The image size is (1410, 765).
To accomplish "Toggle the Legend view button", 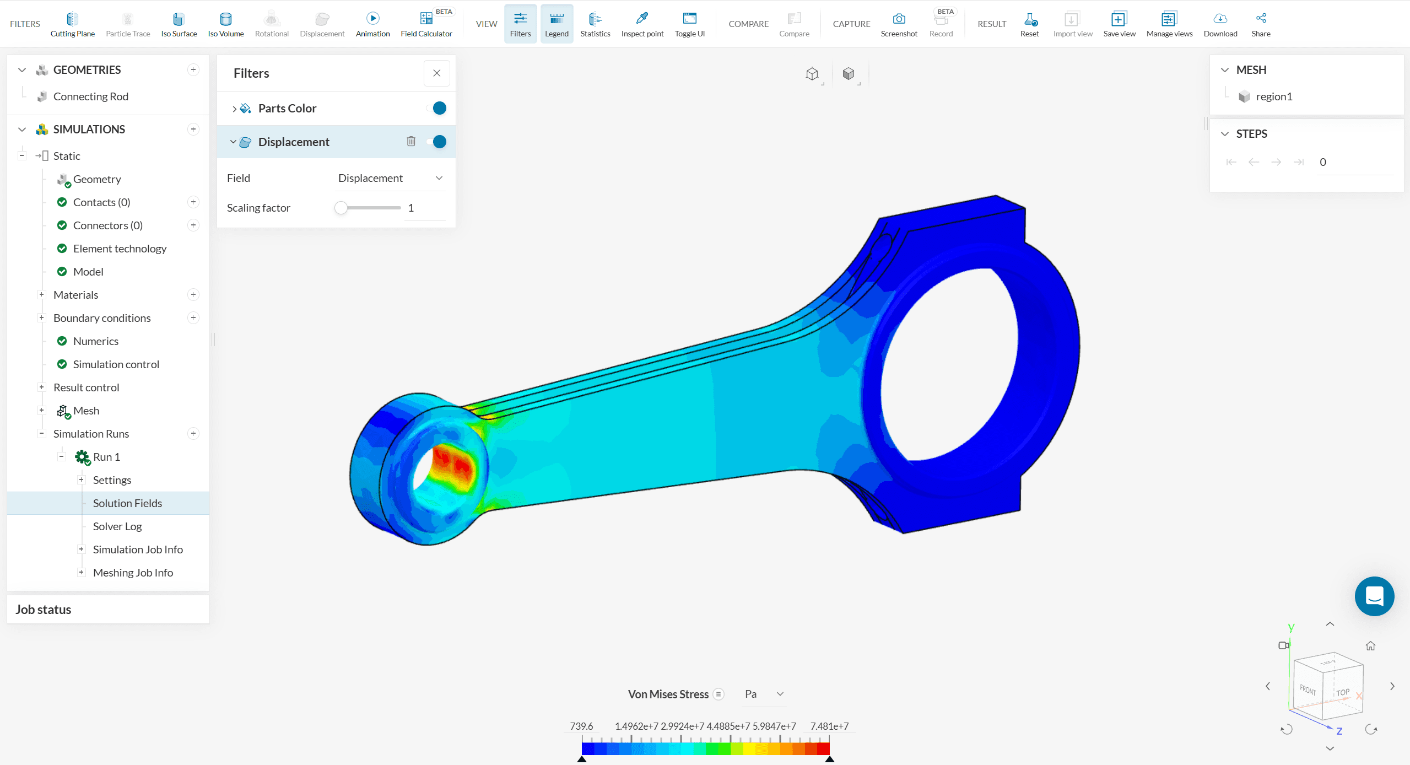I will [557, 24].
